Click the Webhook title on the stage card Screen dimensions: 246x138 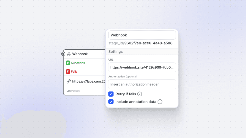[x=80, y=54]
